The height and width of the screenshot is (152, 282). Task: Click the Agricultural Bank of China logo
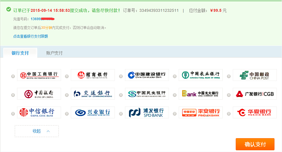pos(201,75)
